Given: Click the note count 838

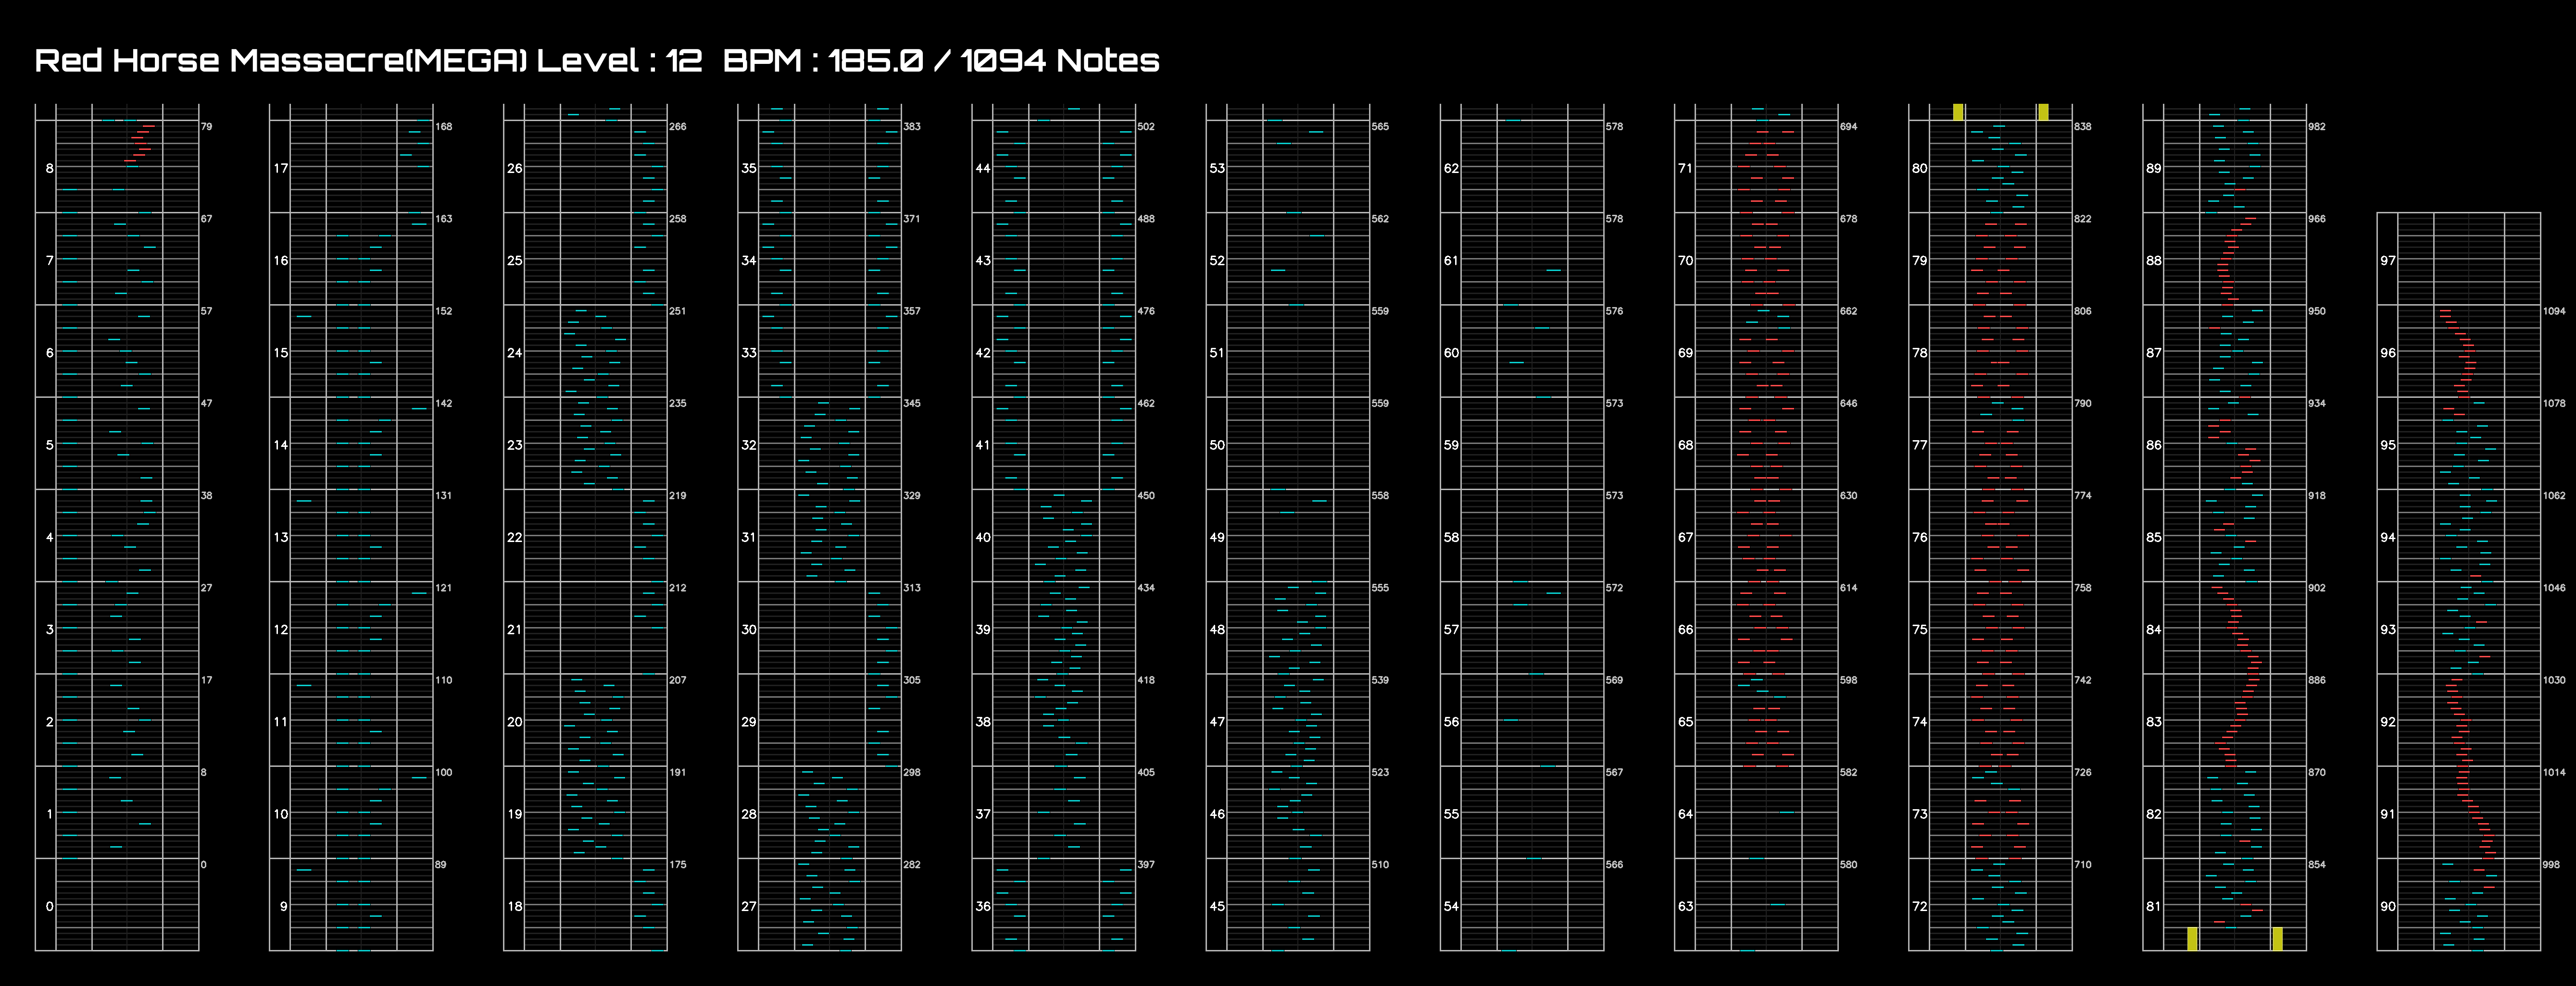Looking at the screenshot, I should coord(2082,127).
